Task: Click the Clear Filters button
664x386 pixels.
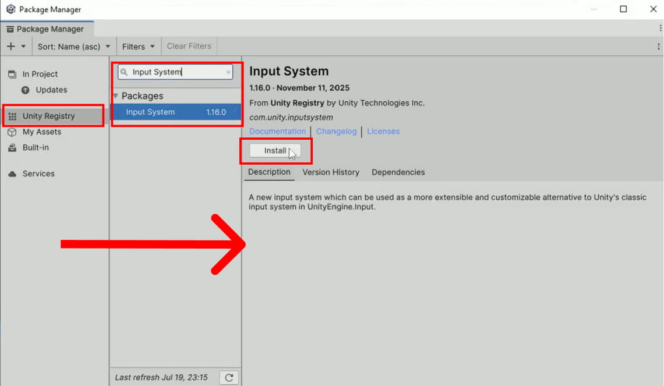Action: [189, 46]
